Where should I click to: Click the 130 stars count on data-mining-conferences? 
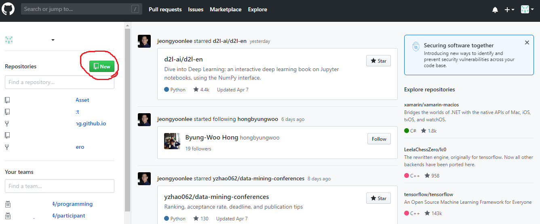click(201, 218)
